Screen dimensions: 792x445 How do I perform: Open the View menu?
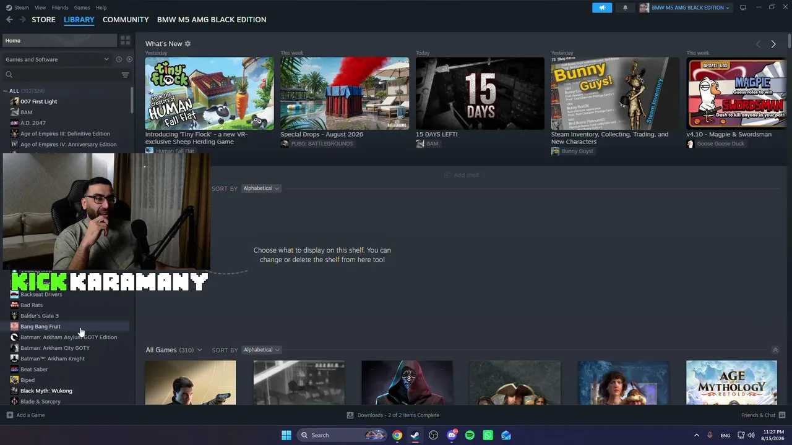click(x=40, y=7)
